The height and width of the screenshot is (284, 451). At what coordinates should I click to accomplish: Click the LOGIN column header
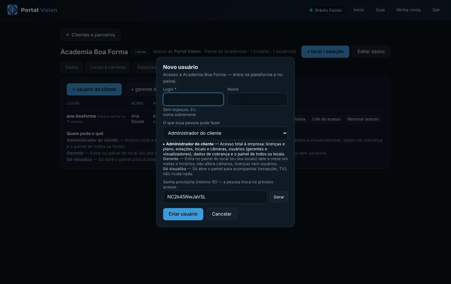pos(73,103)
